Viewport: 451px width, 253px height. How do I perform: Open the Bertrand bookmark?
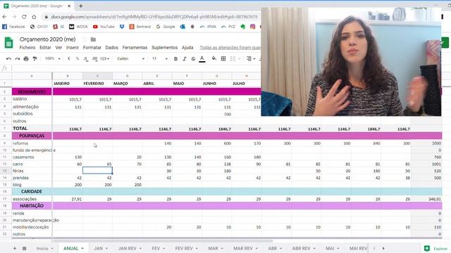click(140, 27)
